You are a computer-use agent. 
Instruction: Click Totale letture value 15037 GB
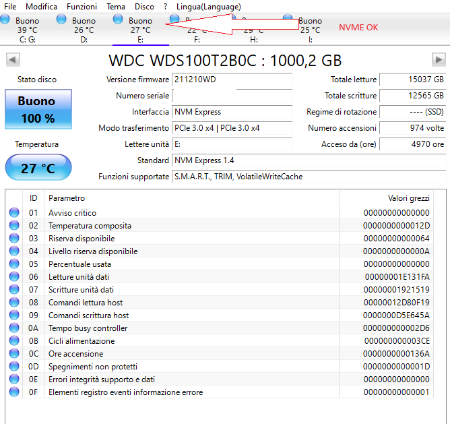point(413,80)
